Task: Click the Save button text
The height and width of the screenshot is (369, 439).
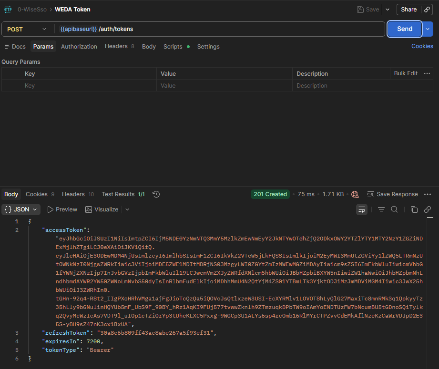Action: [373, 10]
